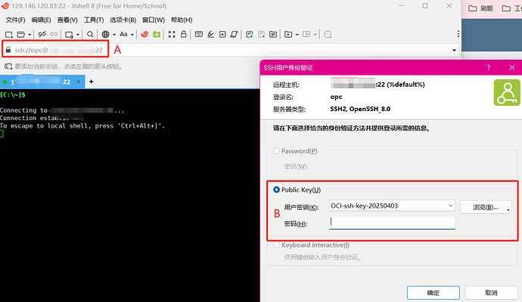Click the globe encoding icon
Screen dimensions: 522x302
coord(105,34)
